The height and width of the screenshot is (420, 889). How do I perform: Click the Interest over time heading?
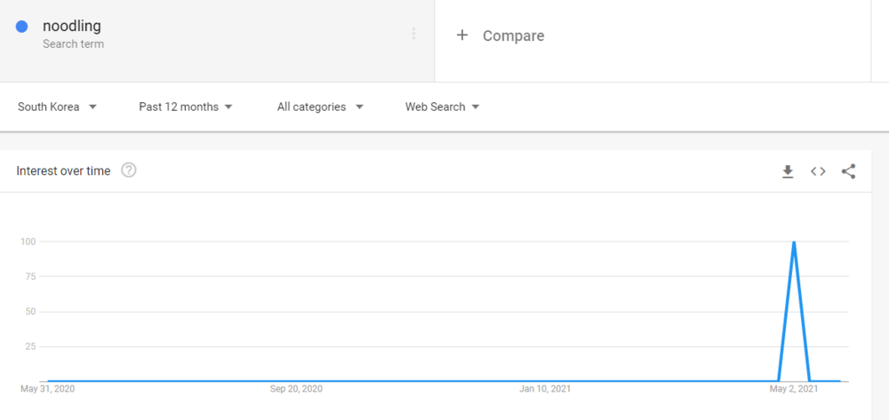63,170
